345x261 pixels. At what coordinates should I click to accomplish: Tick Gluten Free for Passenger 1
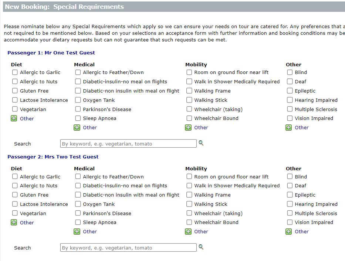pyautogui.click(x=15, y=91)
